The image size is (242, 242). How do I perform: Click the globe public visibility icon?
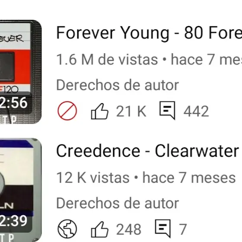[x=67, y=229]
